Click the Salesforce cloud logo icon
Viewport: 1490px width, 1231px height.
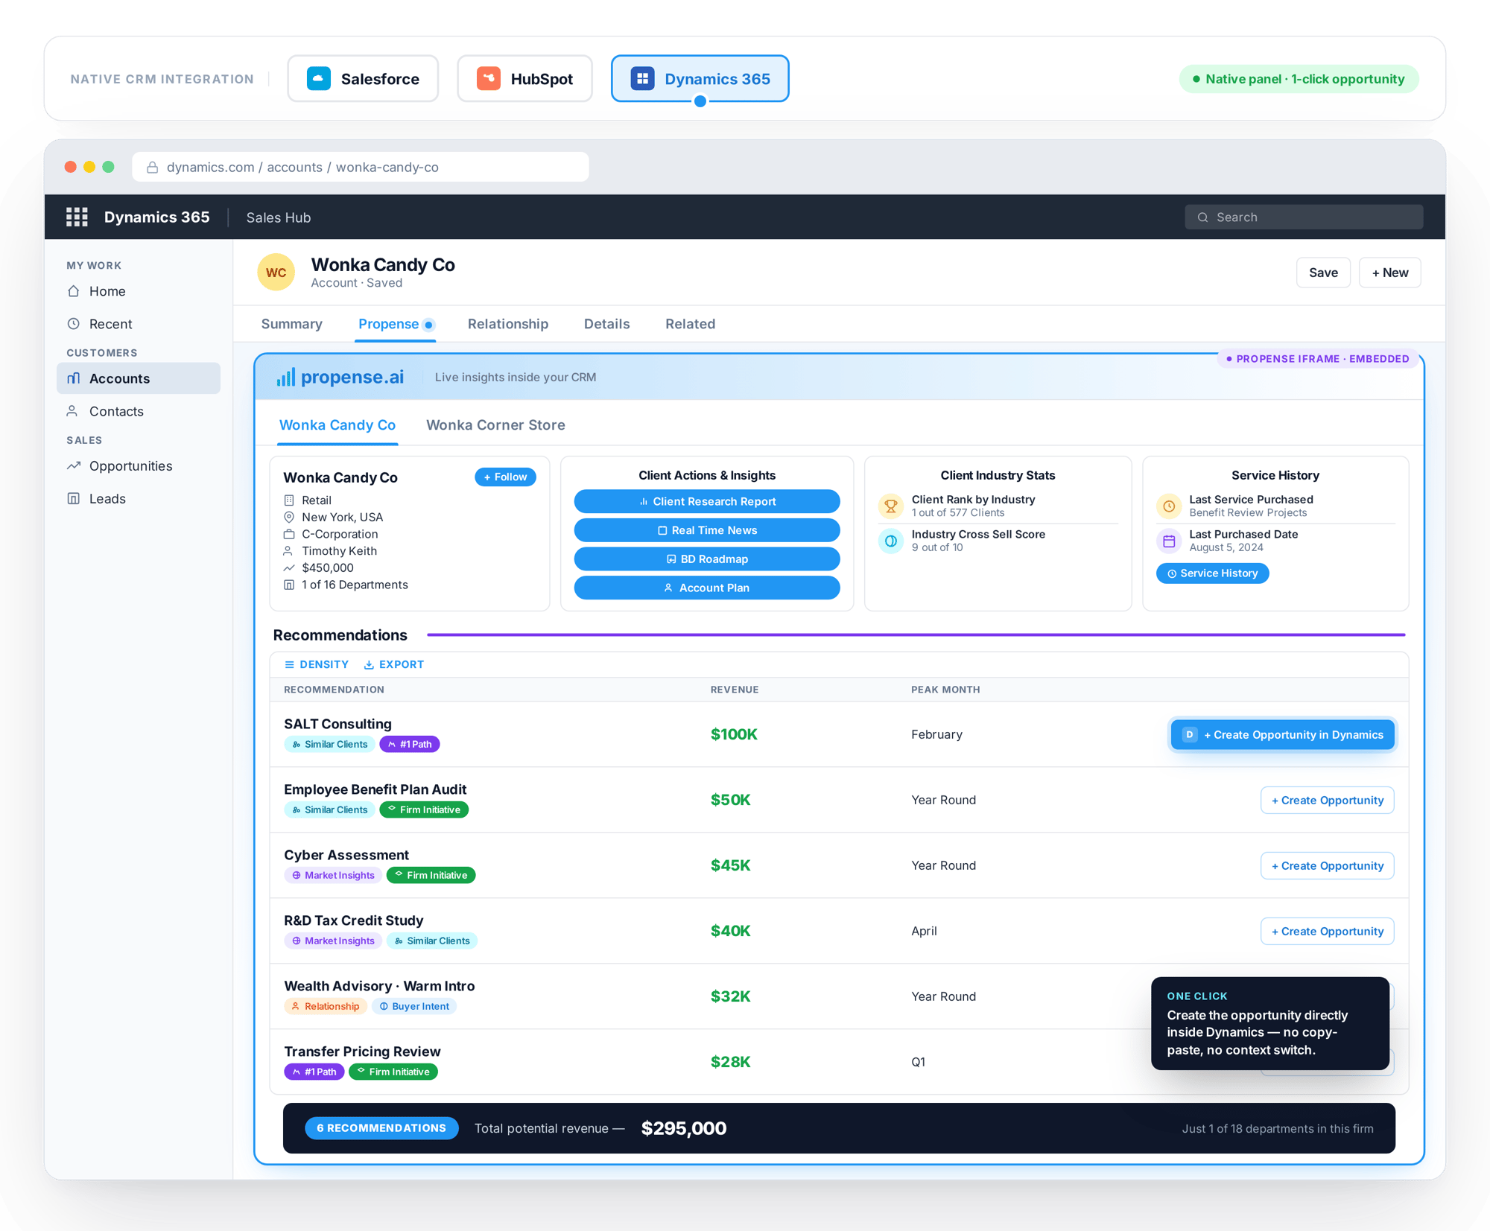pyautogui.click(x=319, y=78)
